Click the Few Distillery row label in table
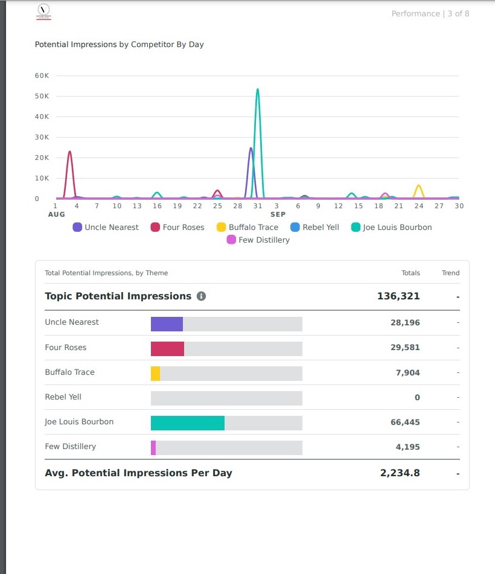This screenshot has width=495, height=574. tap(70, 447)
